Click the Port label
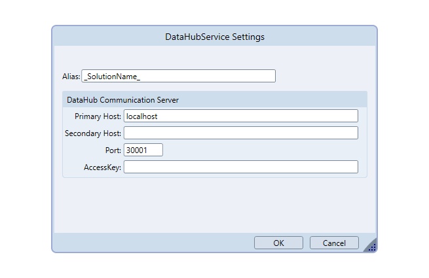 [113, 150]
